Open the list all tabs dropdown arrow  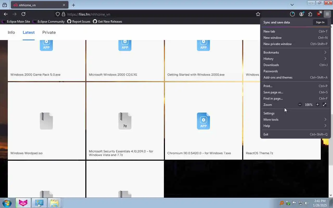click(x=292, y=5)
